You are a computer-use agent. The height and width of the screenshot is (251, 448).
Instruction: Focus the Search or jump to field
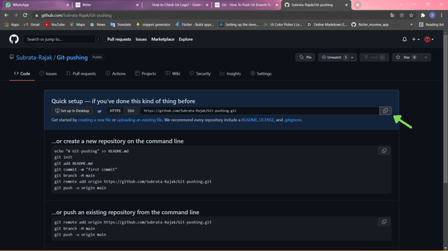point(62,39)
